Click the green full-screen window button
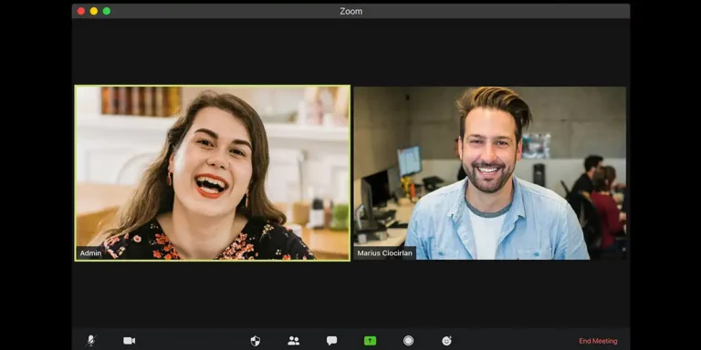The image size is (701, 350). [107, 11]
